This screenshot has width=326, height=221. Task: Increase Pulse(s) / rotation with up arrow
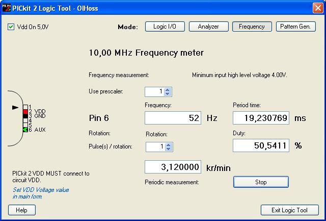pyautogui.click(x=169, y=145)
